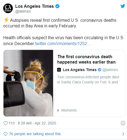
Task: Open the twitter.com/i/moments link
Action: (63, 44)
